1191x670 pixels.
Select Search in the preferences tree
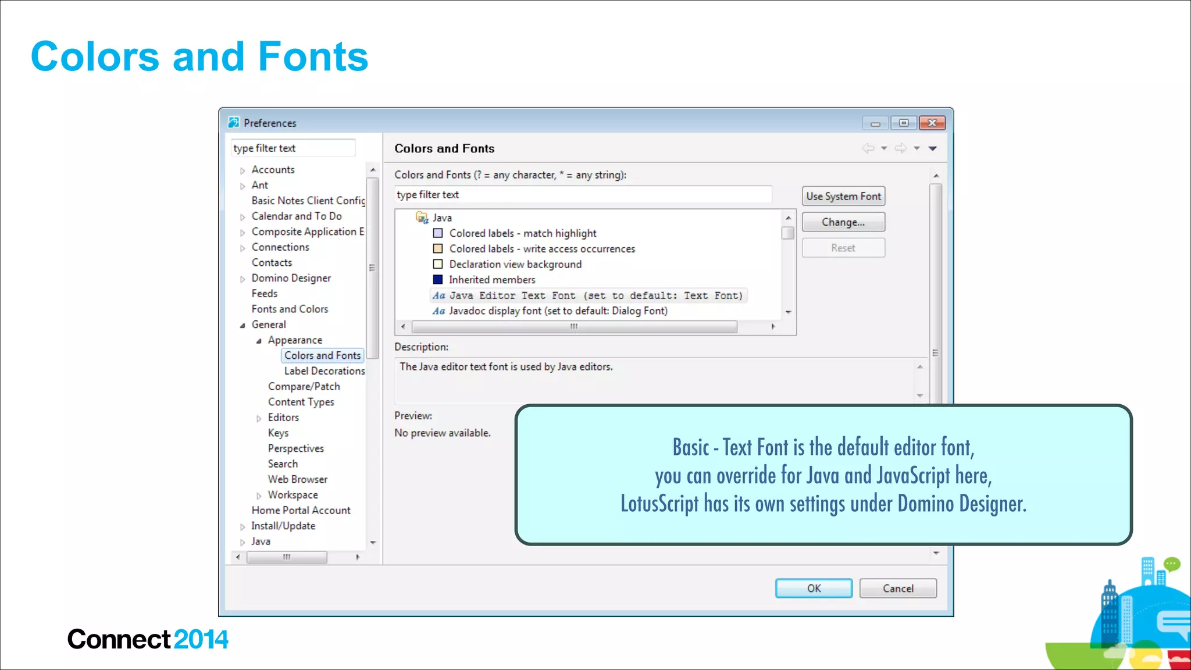pos(283,464)
